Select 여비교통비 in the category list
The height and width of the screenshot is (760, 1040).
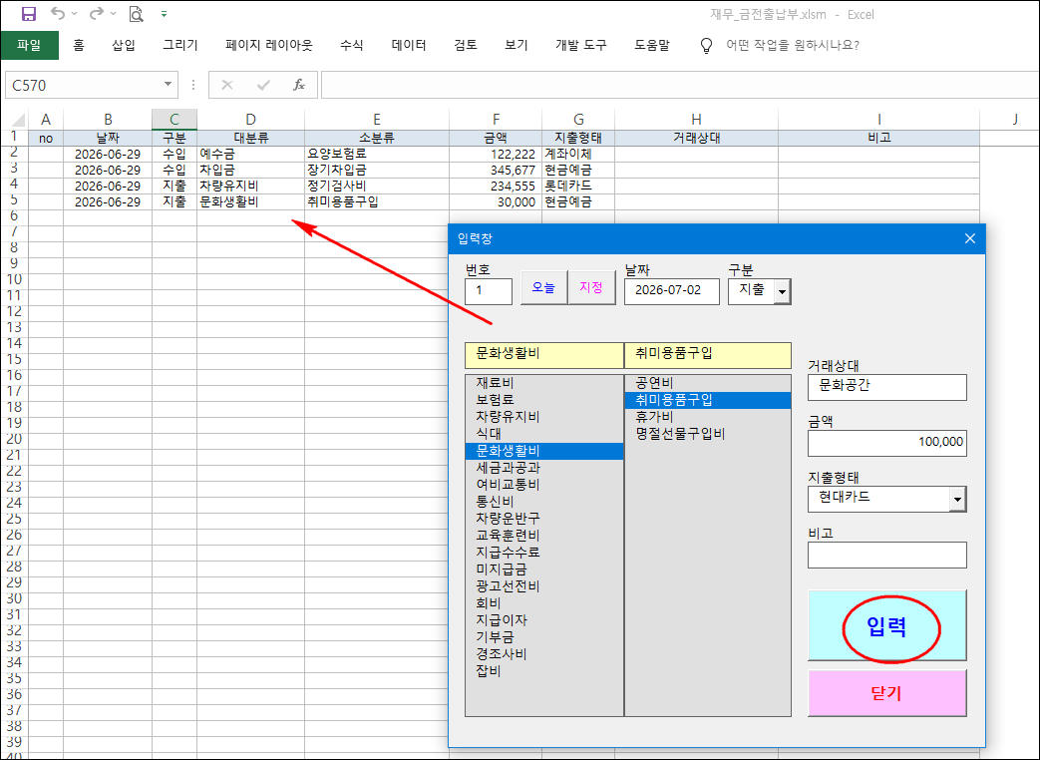(544, 484)
